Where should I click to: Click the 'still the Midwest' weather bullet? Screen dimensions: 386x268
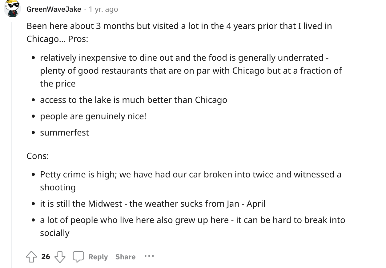click(153, 204)
